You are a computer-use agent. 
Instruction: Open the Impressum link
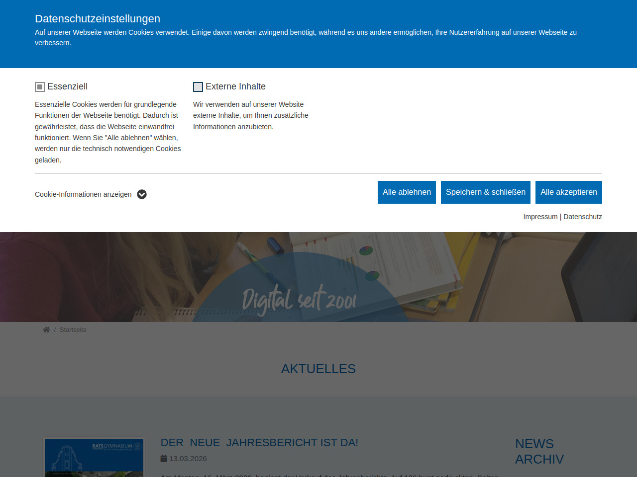[x=540, y=217]
